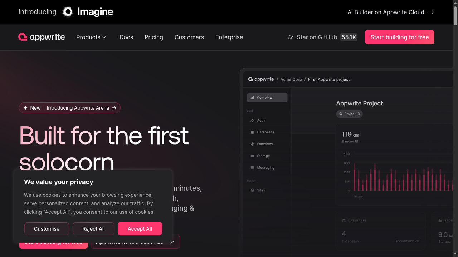The image size is (458, 257).
Task: Open the Customers page
Action: click(189, 37)
